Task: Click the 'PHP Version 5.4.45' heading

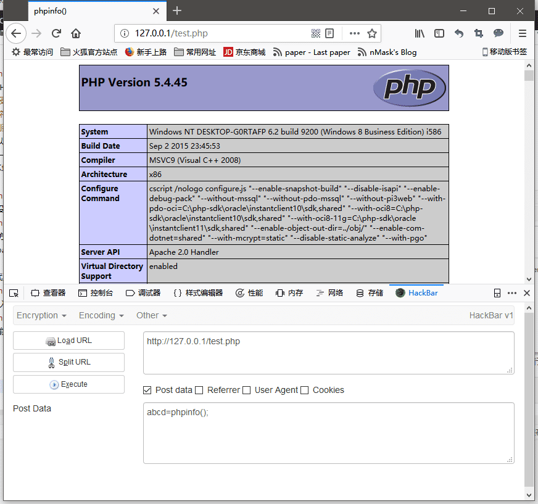Action: click(134, 82)
